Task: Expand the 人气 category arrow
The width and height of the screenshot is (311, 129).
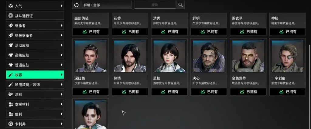Action: pyautogui.click(x=62, y=6)
